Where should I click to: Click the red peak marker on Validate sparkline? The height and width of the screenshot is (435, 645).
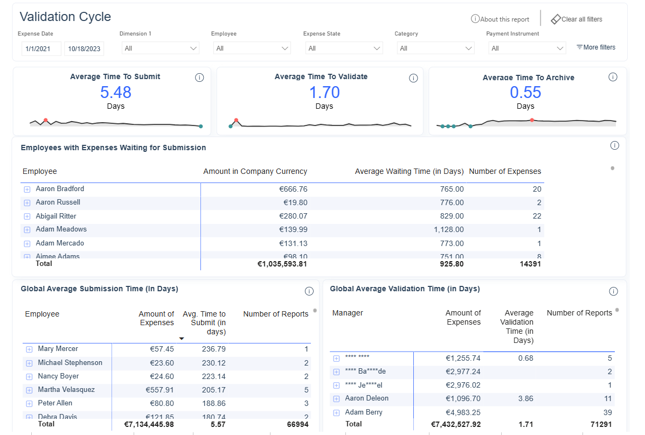[x=236, y=120]
